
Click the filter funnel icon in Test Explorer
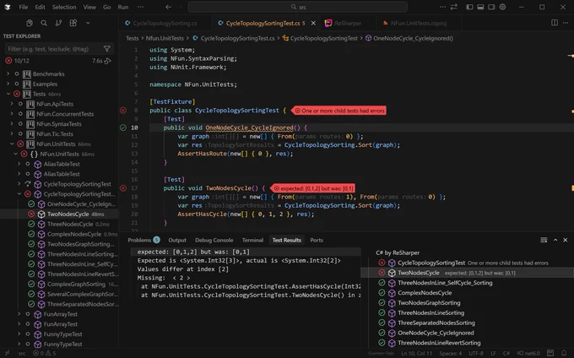pos(107,49)
